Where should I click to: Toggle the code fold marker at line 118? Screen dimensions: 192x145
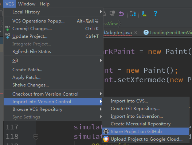pos(36,137)
